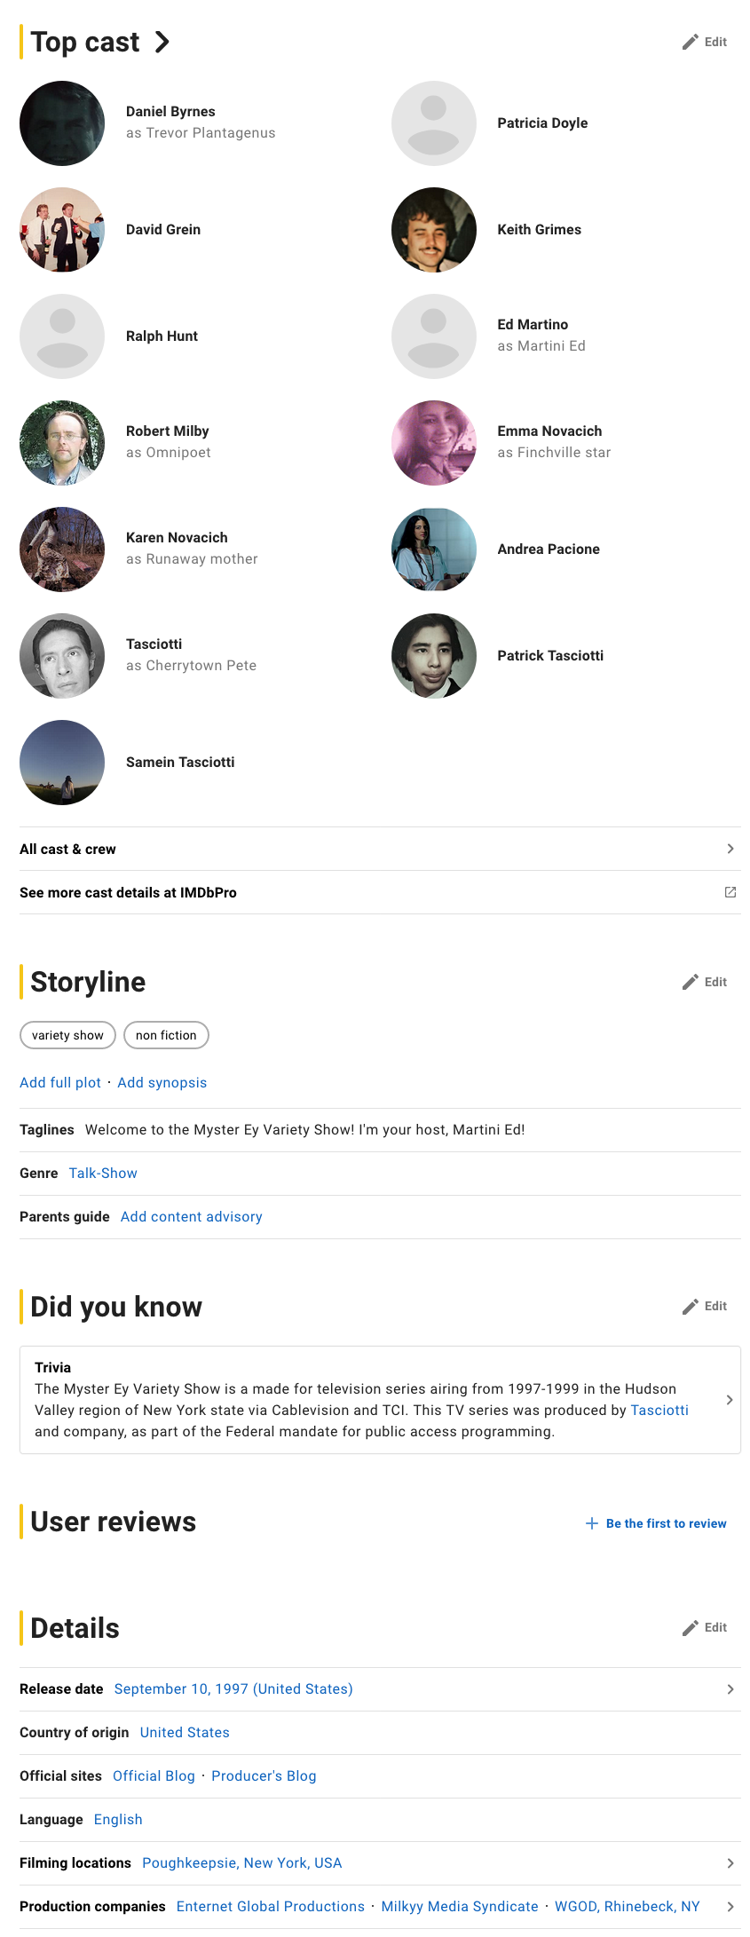Screen dimensions: 750x1937
Task: Click the plus icon beside first review
Action: (x=592, y=1523)
